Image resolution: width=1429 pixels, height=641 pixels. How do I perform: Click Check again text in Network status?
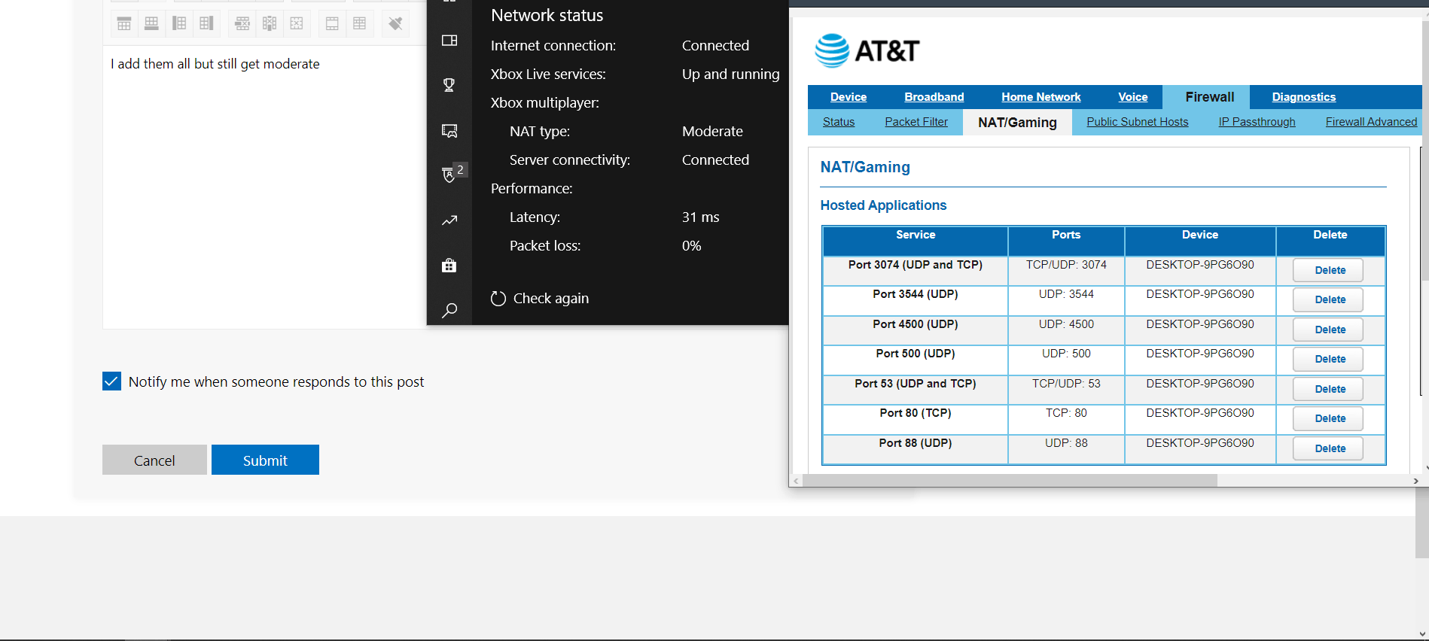(551, 299)
